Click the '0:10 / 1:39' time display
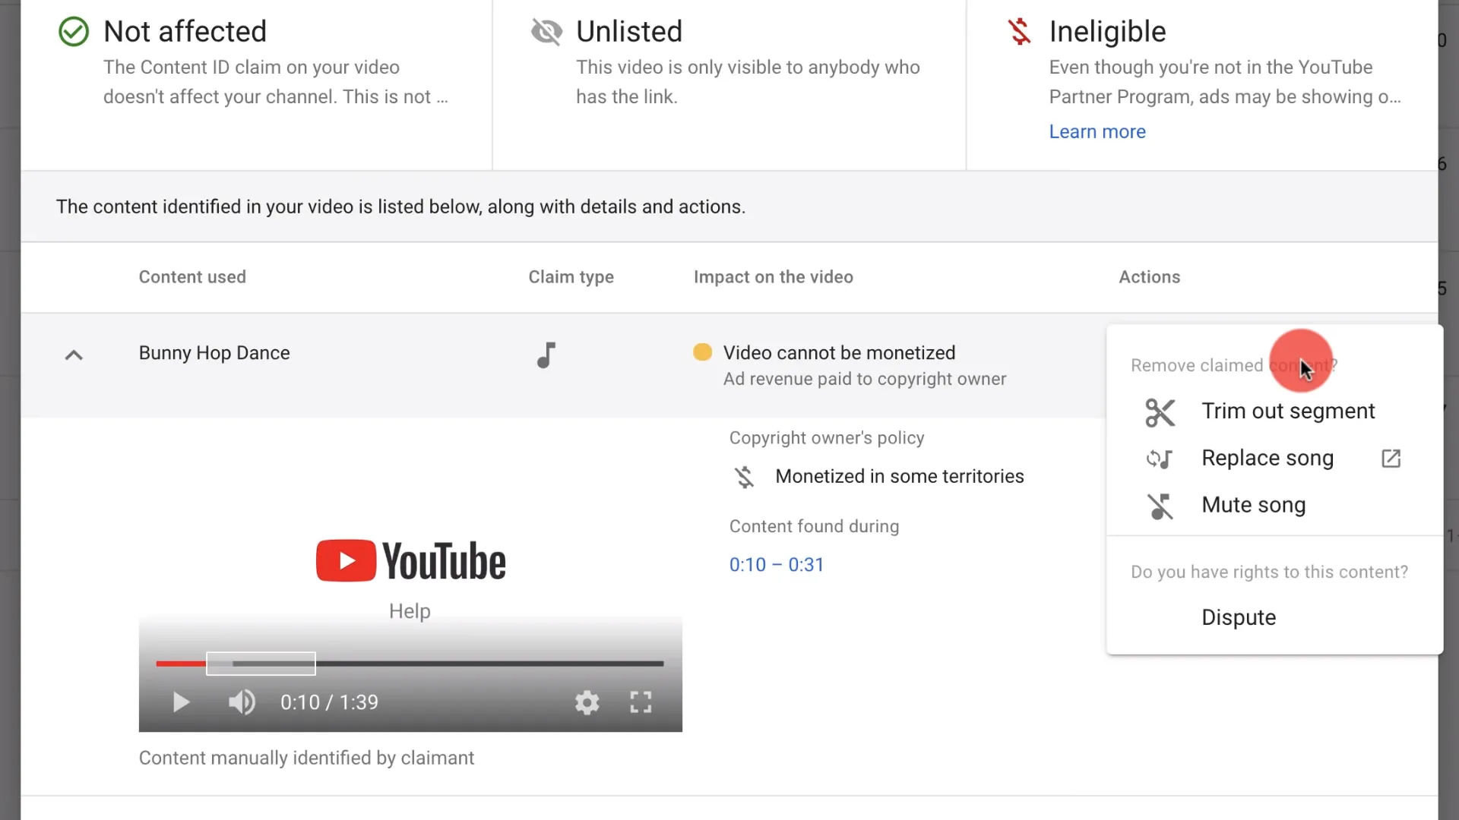 tap(329, 702)
